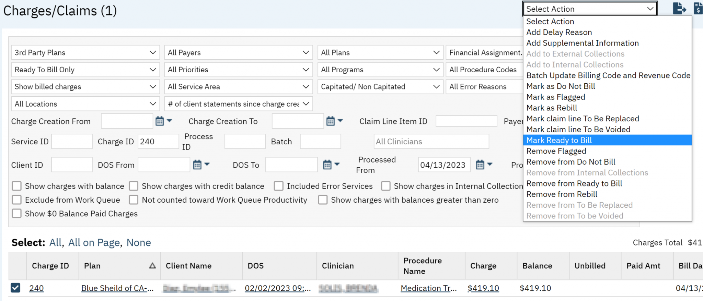Open the Blue Sheild of CA plan link
This screenshot has height=301, width=703.
coord(117,288)
